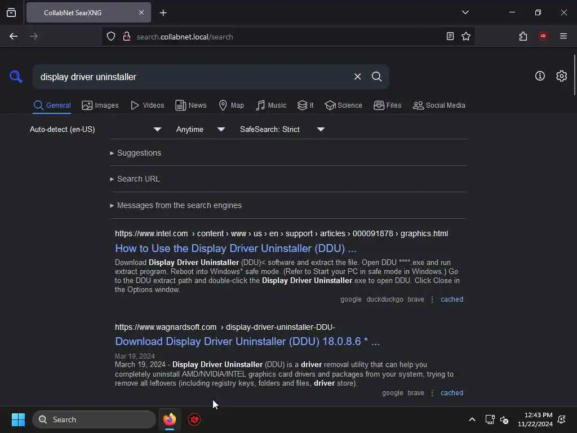Switch to Social Media tab
Viewport: 577px width, 433px height.
point(439,105)
